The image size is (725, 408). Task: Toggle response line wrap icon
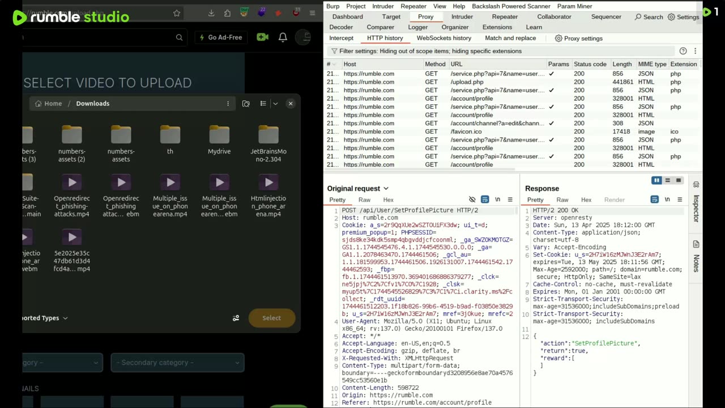[x=654, y=199]
